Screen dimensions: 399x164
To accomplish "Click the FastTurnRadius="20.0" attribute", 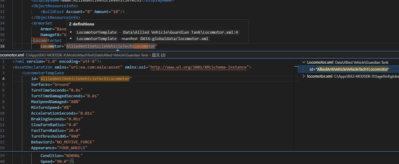I will click(x=56, y=130).
